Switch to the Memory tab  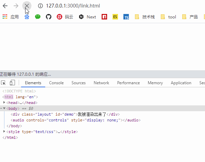coord(155,83)
